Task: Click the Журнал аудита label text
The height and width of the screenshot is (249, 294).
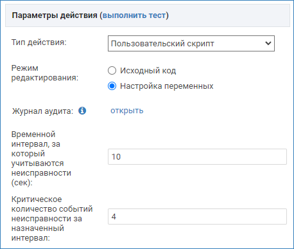Action: 42,111
